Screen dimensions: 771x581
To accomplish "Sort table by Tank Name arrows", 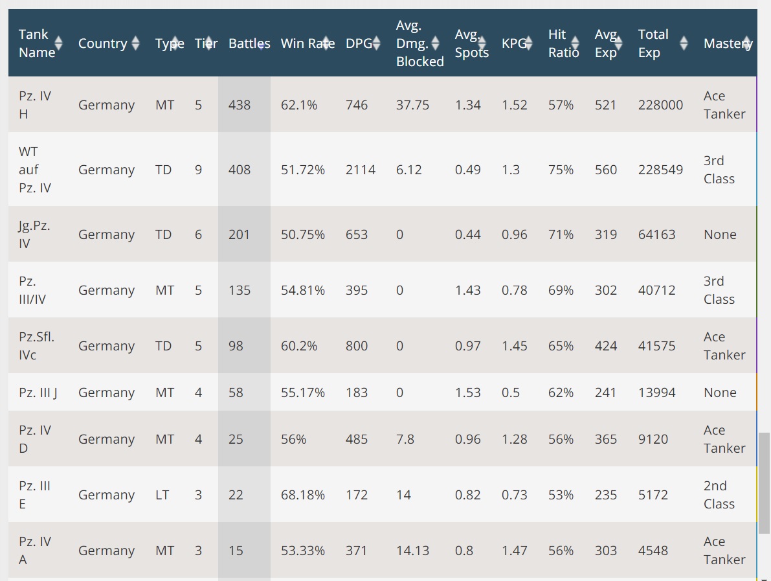I will (x=59, y=43).
